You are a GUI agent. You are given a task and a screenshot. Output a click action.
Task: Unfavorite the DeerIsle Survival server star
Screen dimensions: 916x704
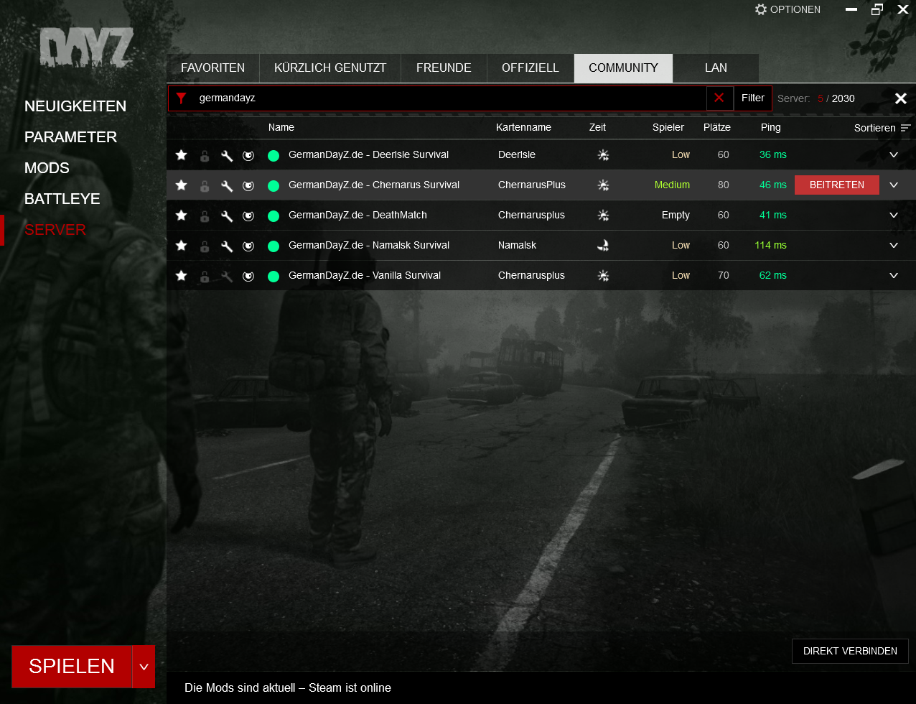tap(182, 155)
